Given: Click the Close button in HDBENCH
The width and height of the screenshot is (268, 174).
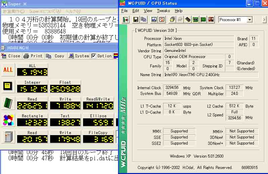Looking at the screenshot, I should coord(11,56).
